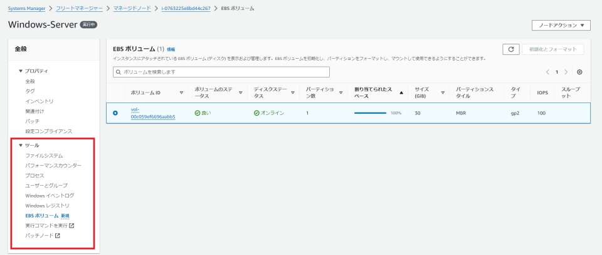
Task: Click the i-0763225e8bd44c267 breadcrumb
Action: pyautogui.click(x=186, y=8)
